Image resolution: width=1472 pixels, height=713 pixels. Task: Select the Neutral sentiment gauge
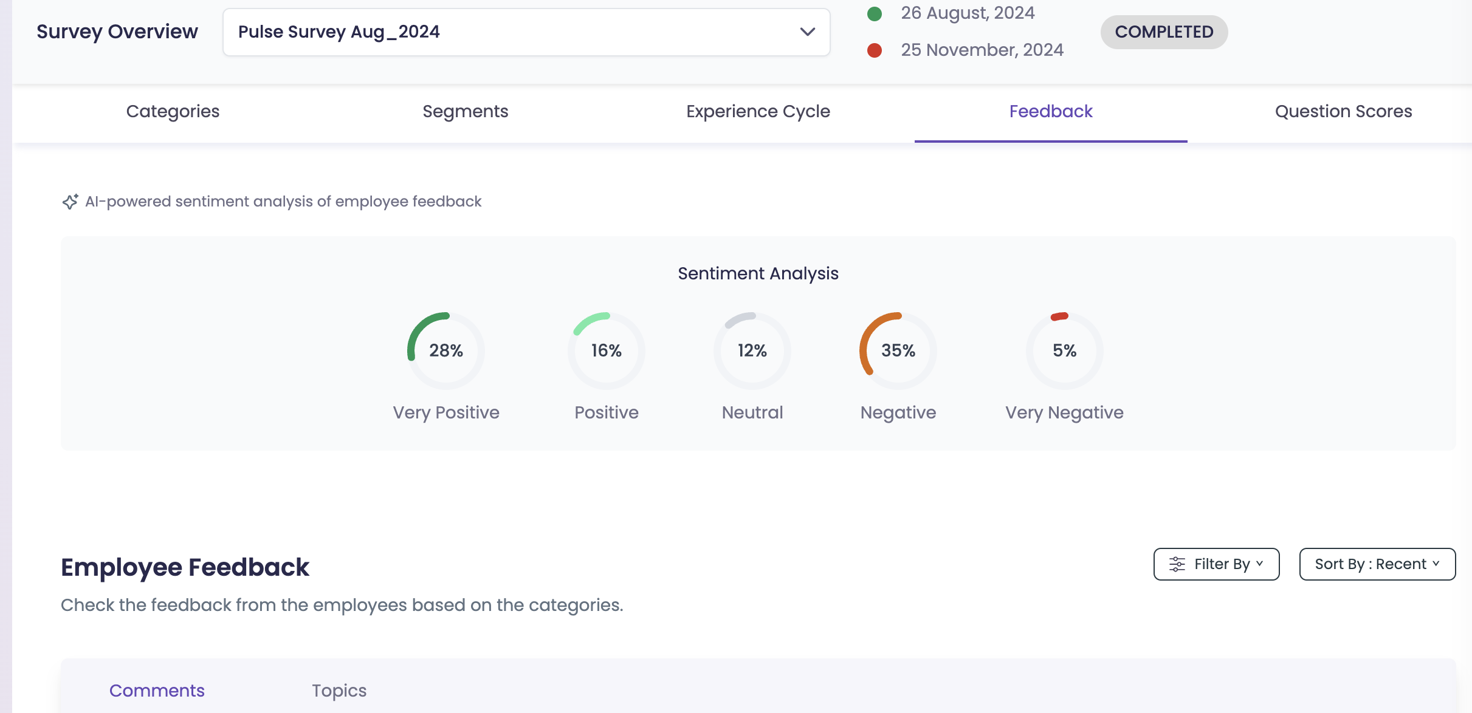pos(752,350)
